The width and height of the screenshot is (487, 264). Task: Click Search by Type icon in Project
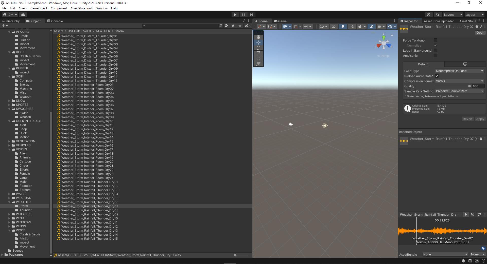(227, 26)
